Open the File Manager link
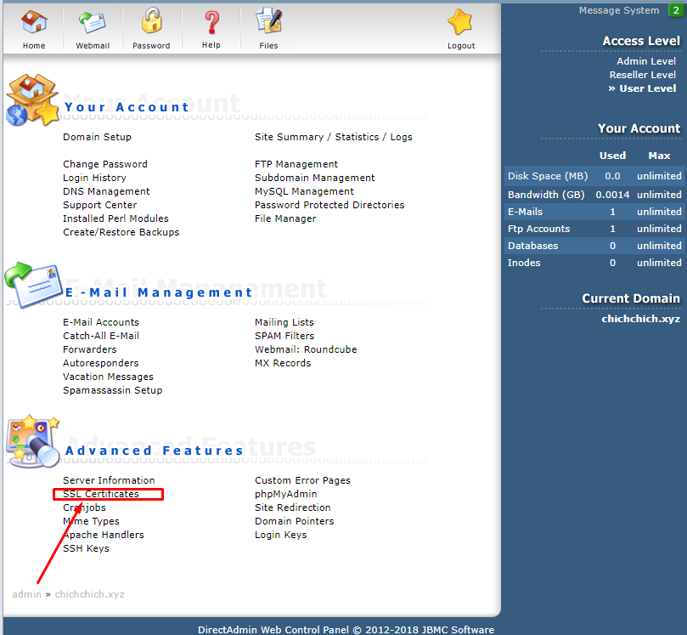The image size is (687, 635). (x=285, y=218)
